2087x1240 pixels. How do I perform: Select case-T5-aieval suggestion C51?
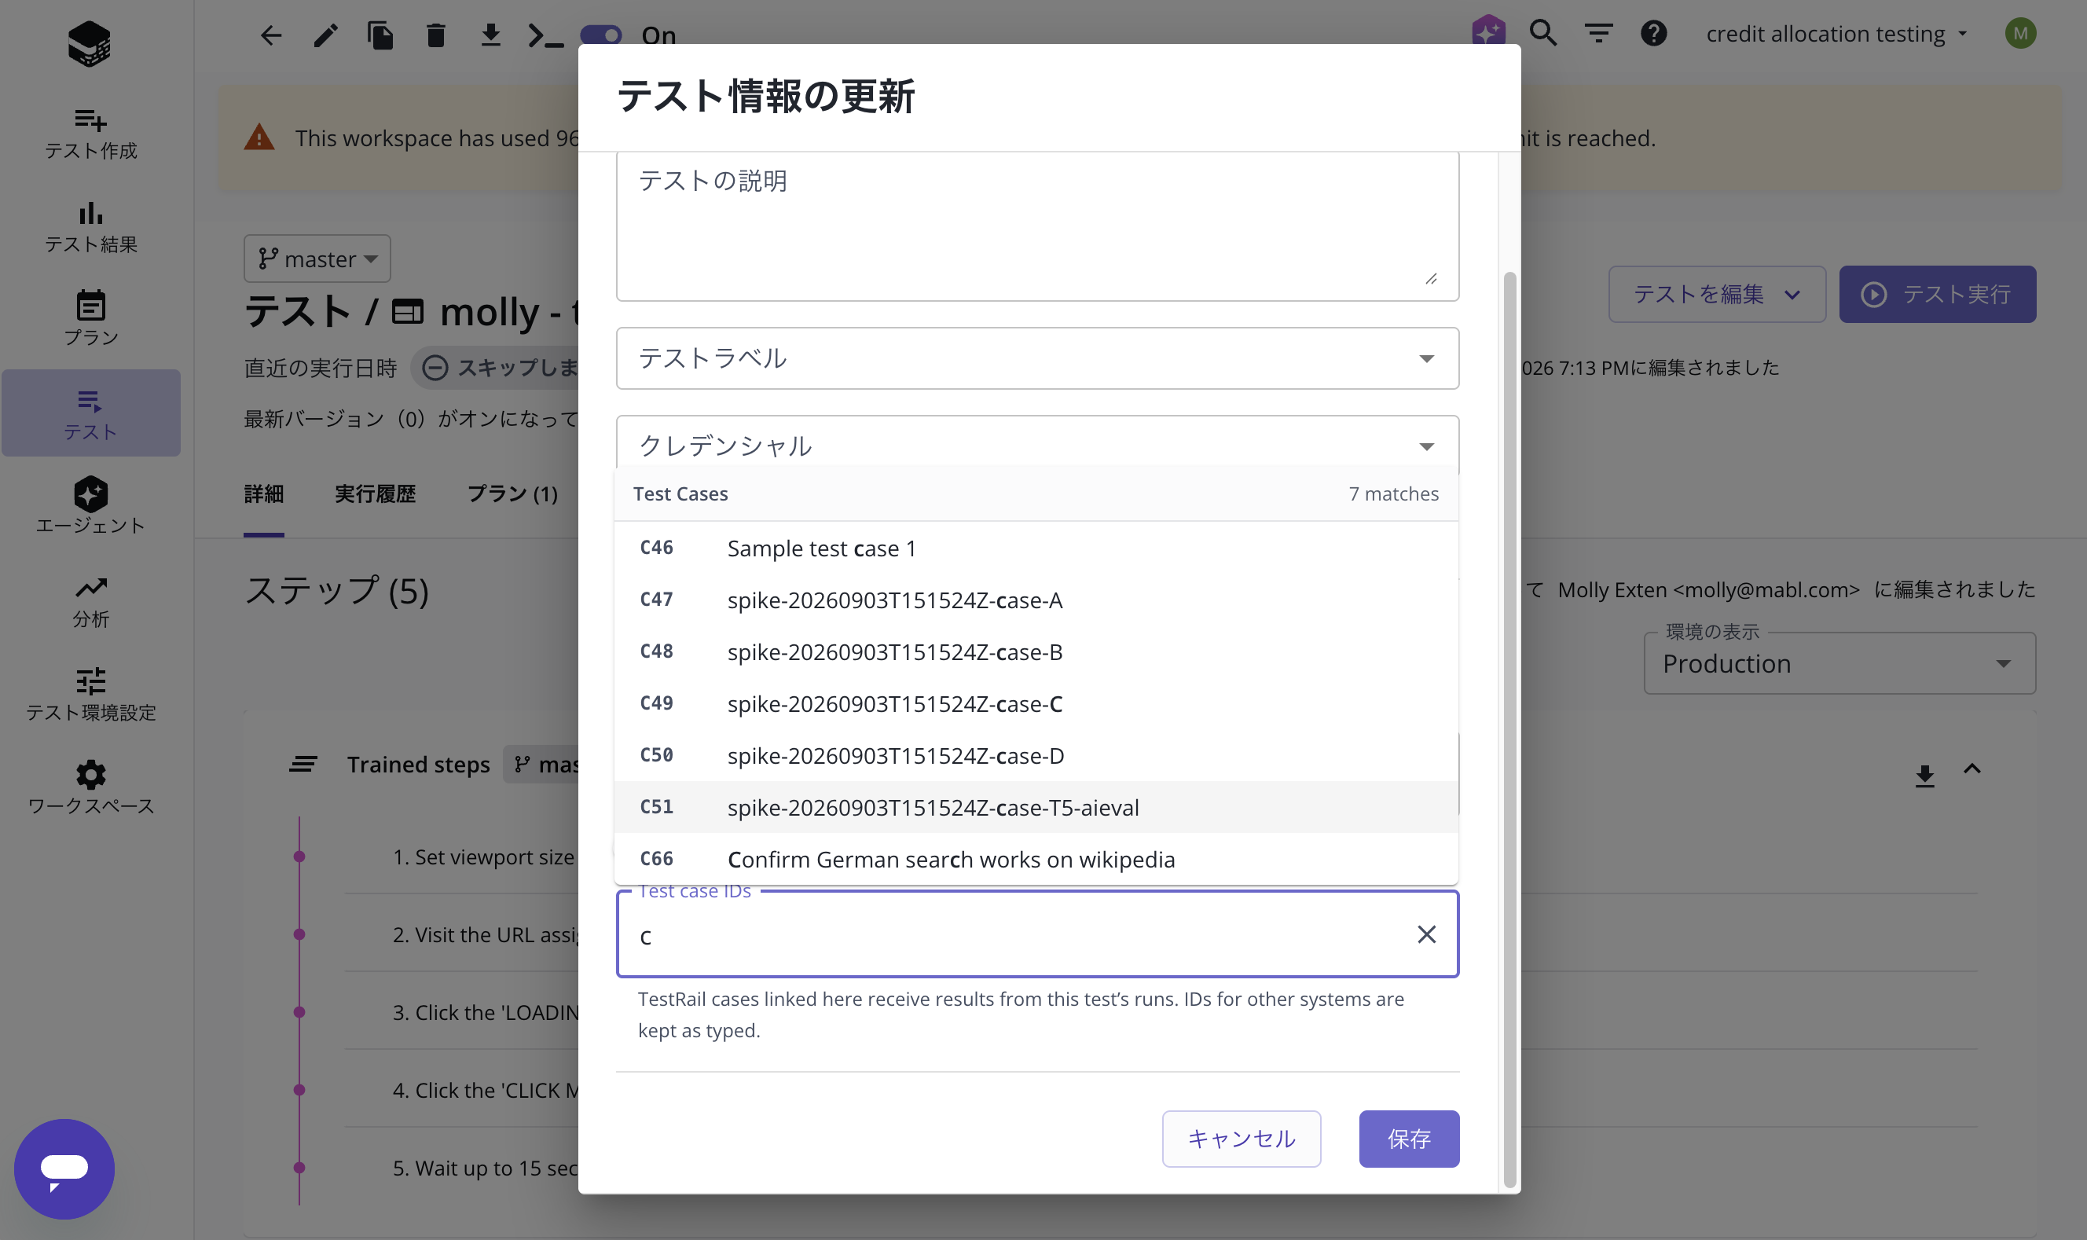click(x=1036, y=807)
